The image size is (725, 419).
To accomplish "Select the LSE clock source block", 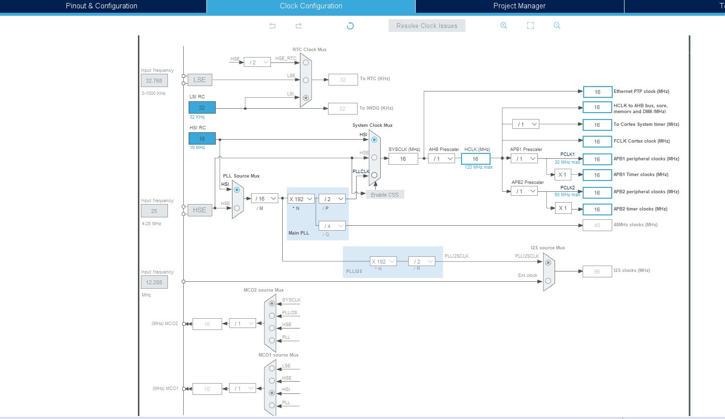I will pyautogui.click(x=199, y=80).
